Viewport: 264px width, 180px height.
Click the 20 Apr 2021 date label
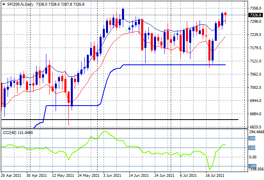click(11, 176)
